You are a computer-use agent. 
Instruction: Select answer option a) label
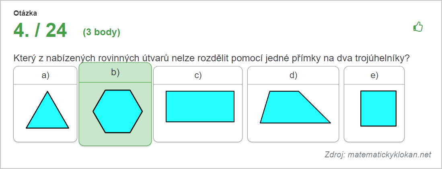[x=45, y=75]
